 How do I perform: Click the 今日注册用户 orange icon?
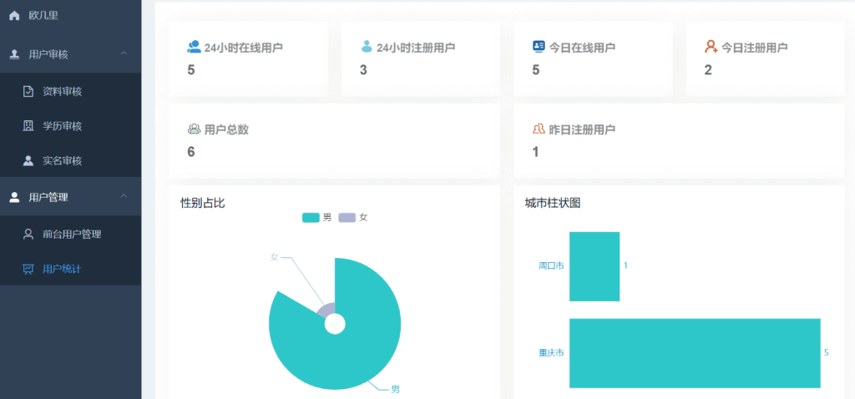(x=711, y=47)
